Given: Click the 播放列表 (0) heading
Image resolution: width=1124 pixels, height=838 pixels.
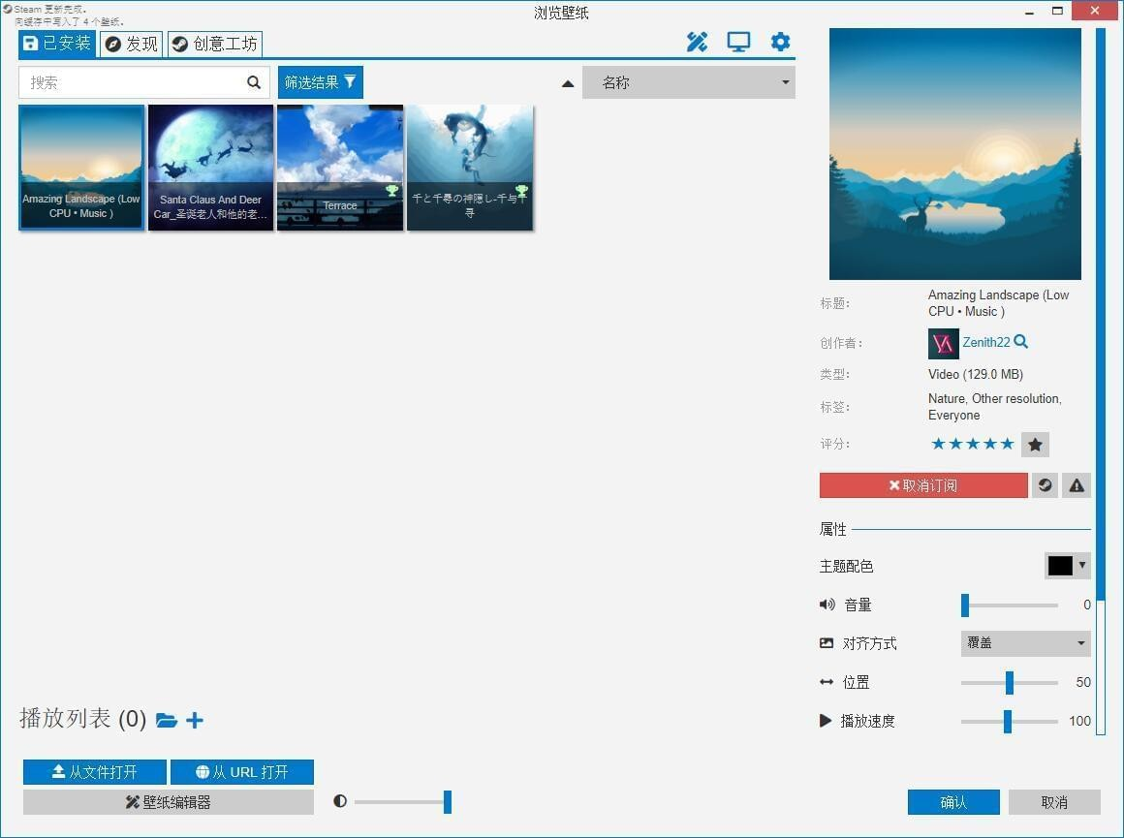Looking at the screenshot, I should pos(83,718).
